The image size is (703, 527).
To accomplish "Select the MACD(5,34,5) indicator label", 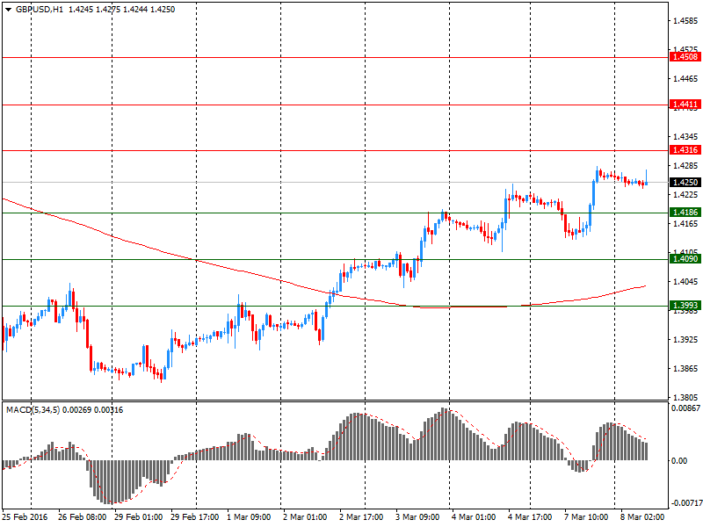I will pyautogui.click(x=33, y=410).
